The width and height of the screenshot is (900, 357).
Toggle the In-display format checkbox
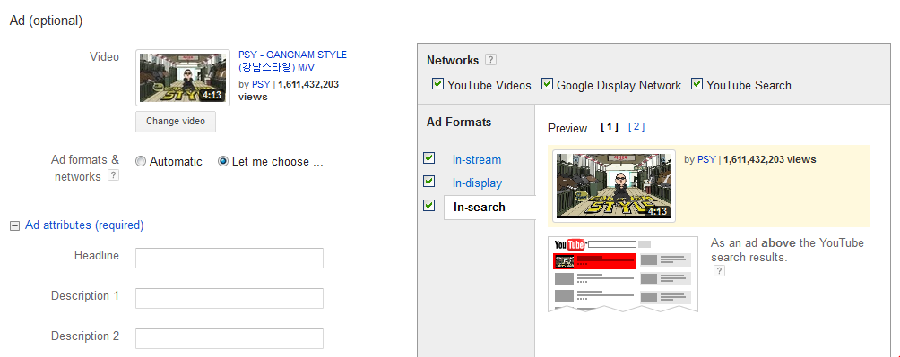(428, 181)
